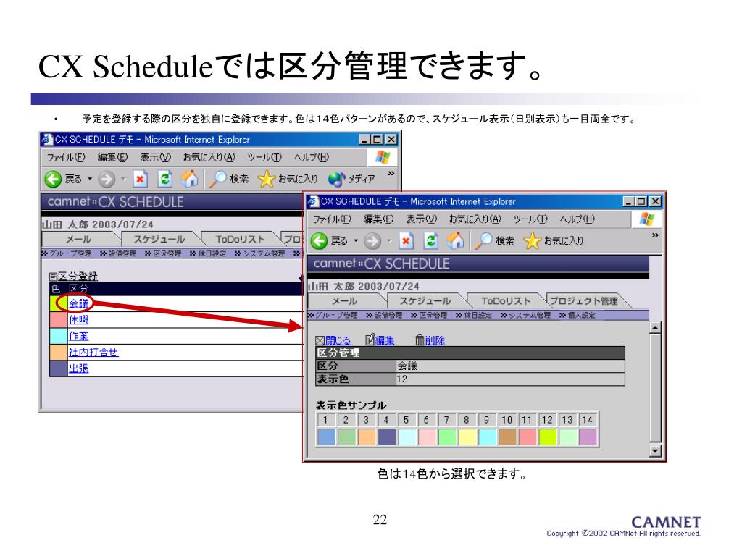Click Search magnifier in the front IE window
Viewport: 742px width, 556px height.
tap(483, 240)
